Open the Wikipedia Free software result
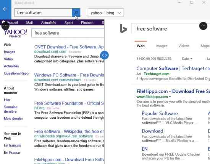Image resolution: width=210 pixels, height=164 pixels. point(69,131)
